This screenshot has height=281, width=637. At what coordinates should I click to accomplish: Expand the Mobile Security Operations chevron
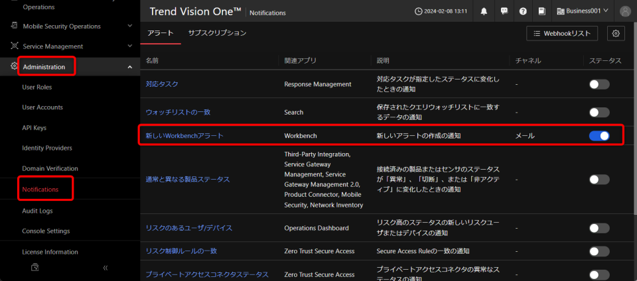tap(130, 26)
